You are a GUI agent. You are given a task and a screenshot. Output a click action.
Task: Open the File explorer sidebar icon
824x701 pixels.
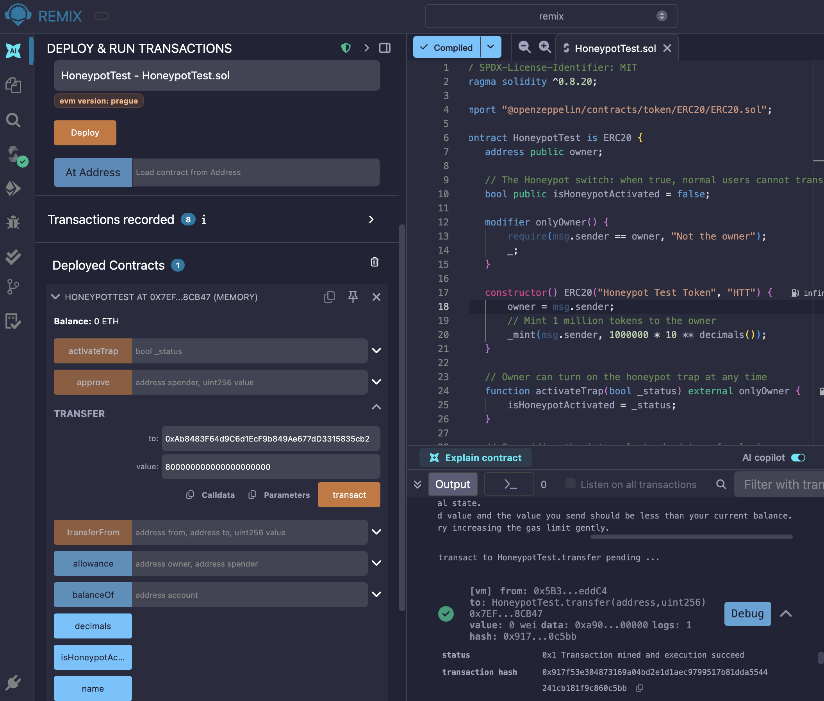click(x=13, y=85)
